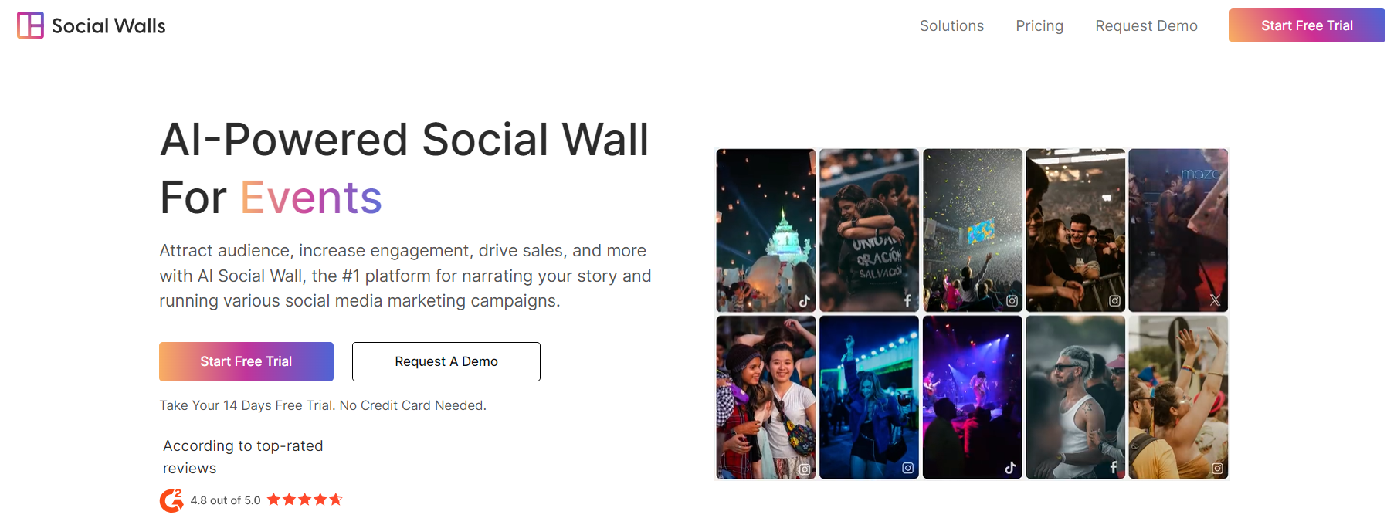Click the Instagram icon on the bottom-right crowd photo
Image resolution: width=1387 pixels, height=525 pixels.
tap(1218, 466)
